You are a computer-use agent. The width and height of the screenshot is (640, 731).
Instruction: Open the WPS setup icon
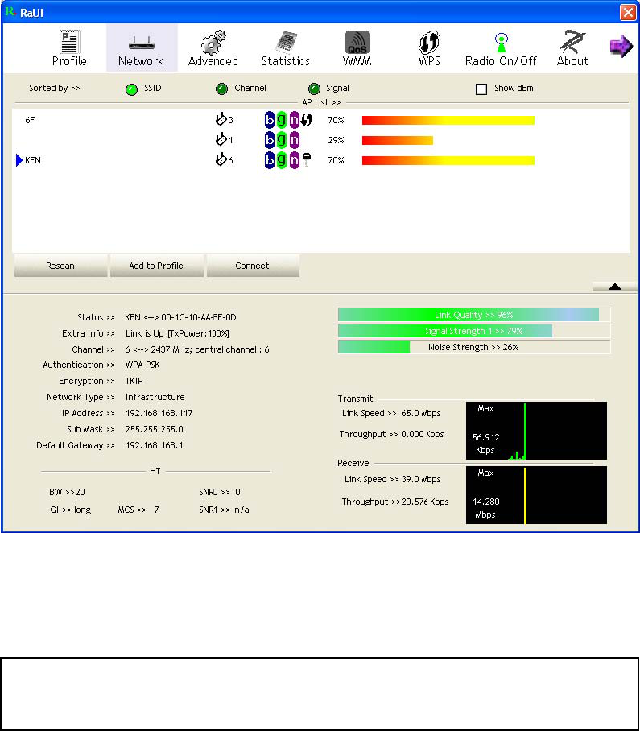pos(429,42)
